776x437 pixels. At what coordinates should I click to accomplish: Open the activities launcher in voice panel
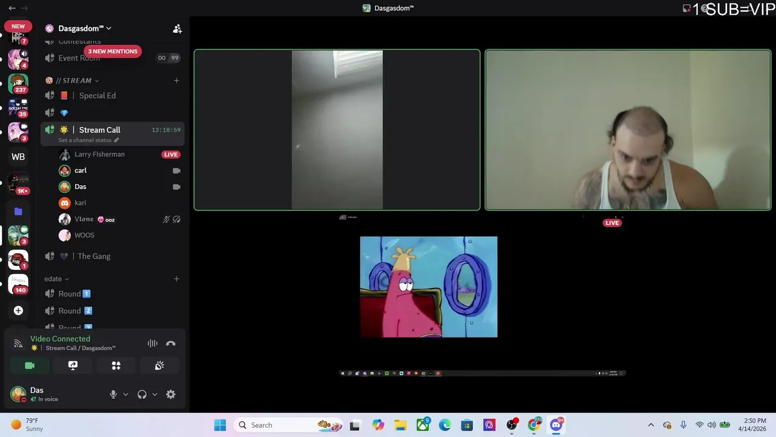[116, 365]
